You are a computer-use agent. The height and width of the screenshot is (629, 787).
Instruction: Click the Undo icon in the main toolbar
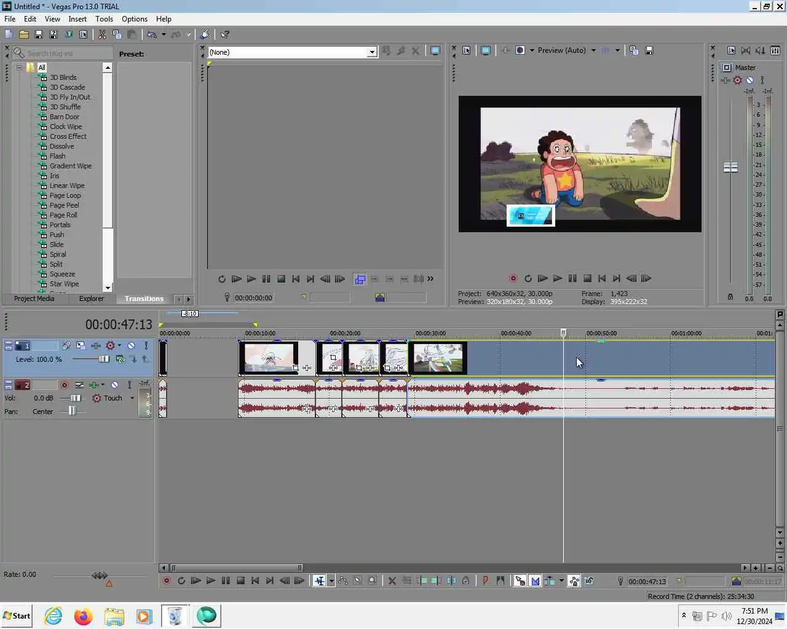click(152, 34)
